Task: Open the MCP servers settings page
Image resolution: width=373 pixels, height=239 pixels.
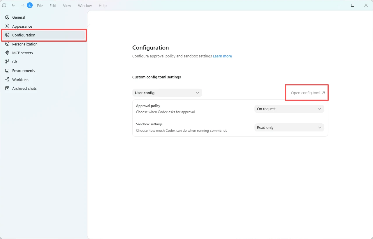Action: click(x=44, y=53)
